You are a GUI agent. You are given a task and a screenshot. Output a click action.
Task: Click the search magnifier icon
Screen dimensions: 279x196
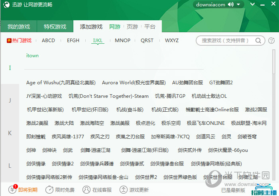[x=259, y=41]
